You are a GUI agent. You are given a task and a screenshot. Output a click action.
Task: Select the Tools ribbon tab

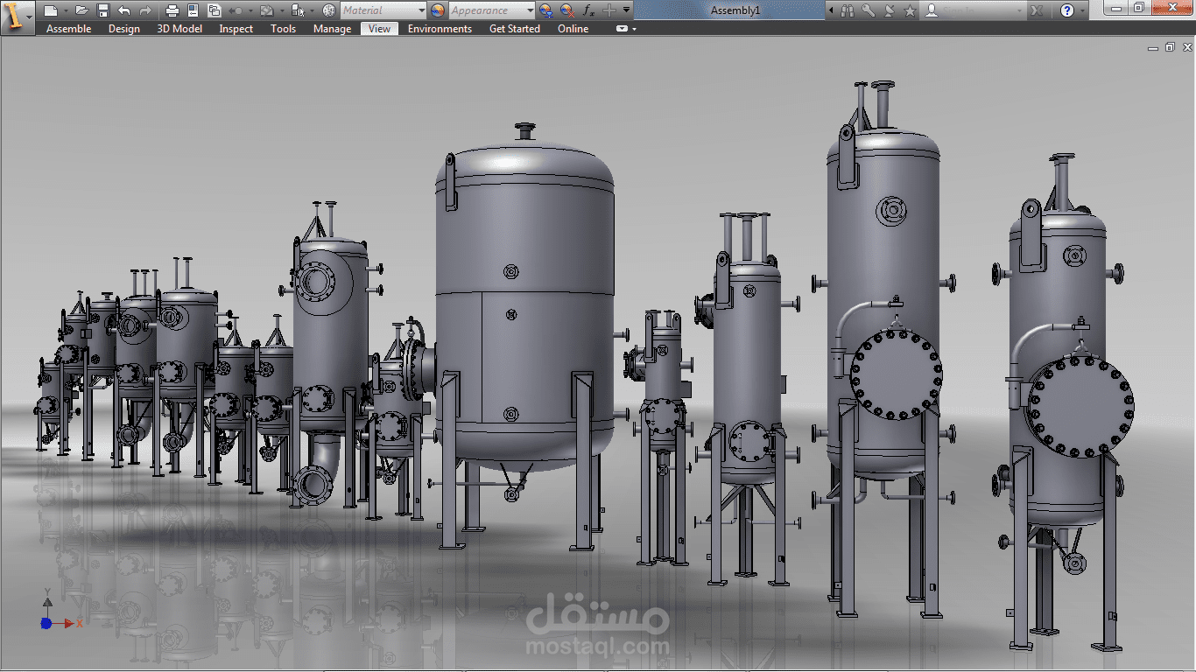coord(283,29)
